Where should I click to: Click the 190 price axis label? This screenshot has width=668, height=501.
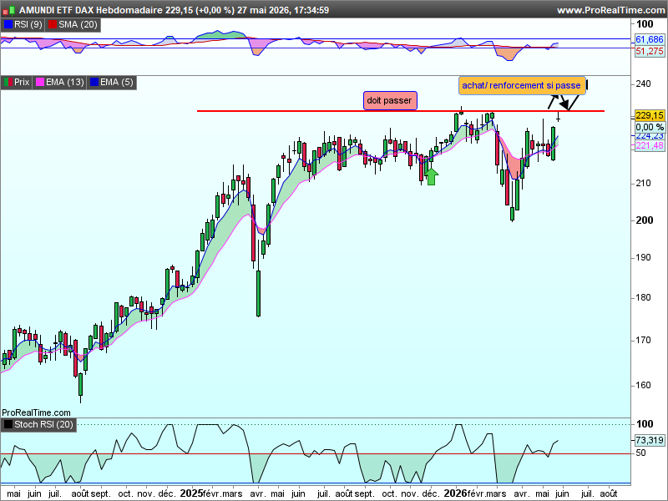(643, 257)
